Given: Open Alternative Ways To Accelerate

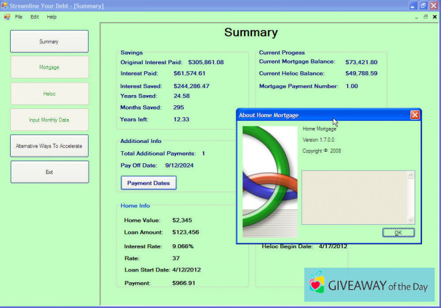Looking at the screenshot, I should point(49,145).
